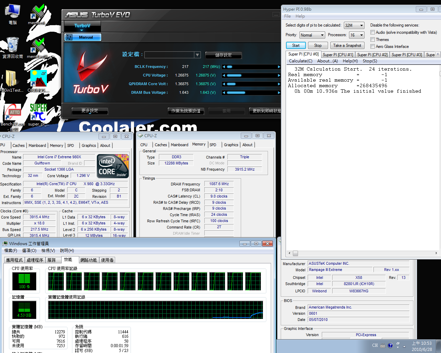Click the blue help icon in the tray
Image resolution: width=441 pixels, height=353 pixels.
[390, 345]
